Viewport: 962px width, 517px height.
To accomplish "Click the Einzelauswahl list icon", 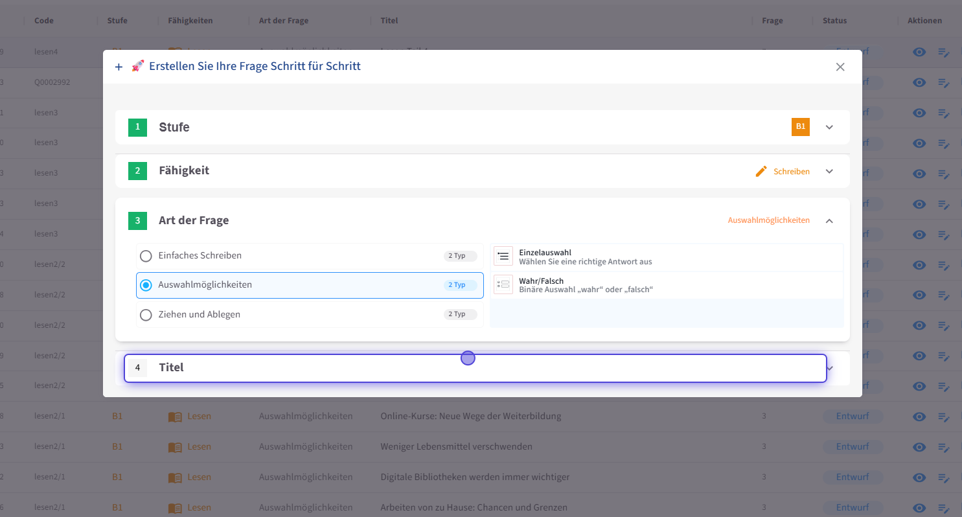I will tap(503, 257).
